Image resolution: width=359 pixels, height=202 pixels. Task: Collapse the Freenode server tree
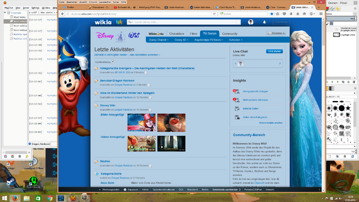5,13
